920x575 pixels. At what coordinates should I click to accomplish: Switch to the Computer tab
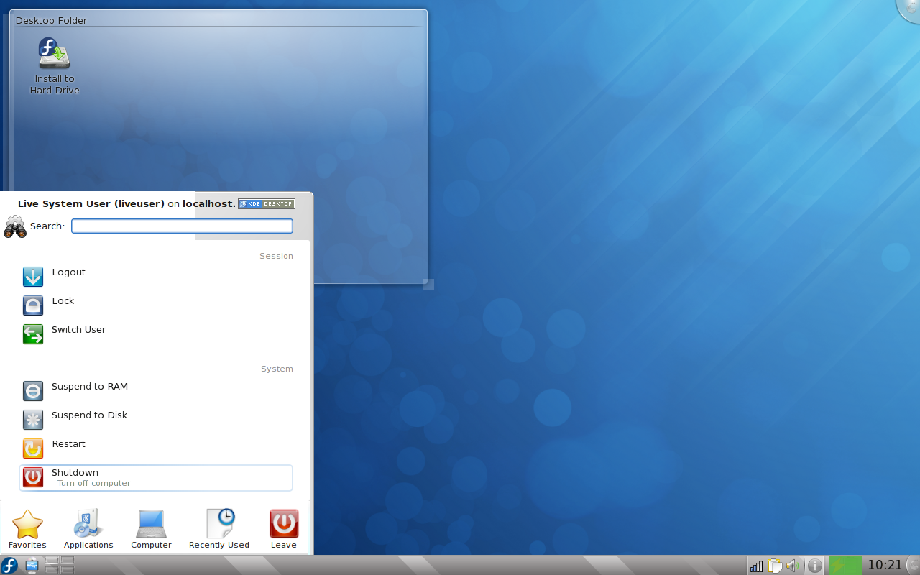coord(151,530)
